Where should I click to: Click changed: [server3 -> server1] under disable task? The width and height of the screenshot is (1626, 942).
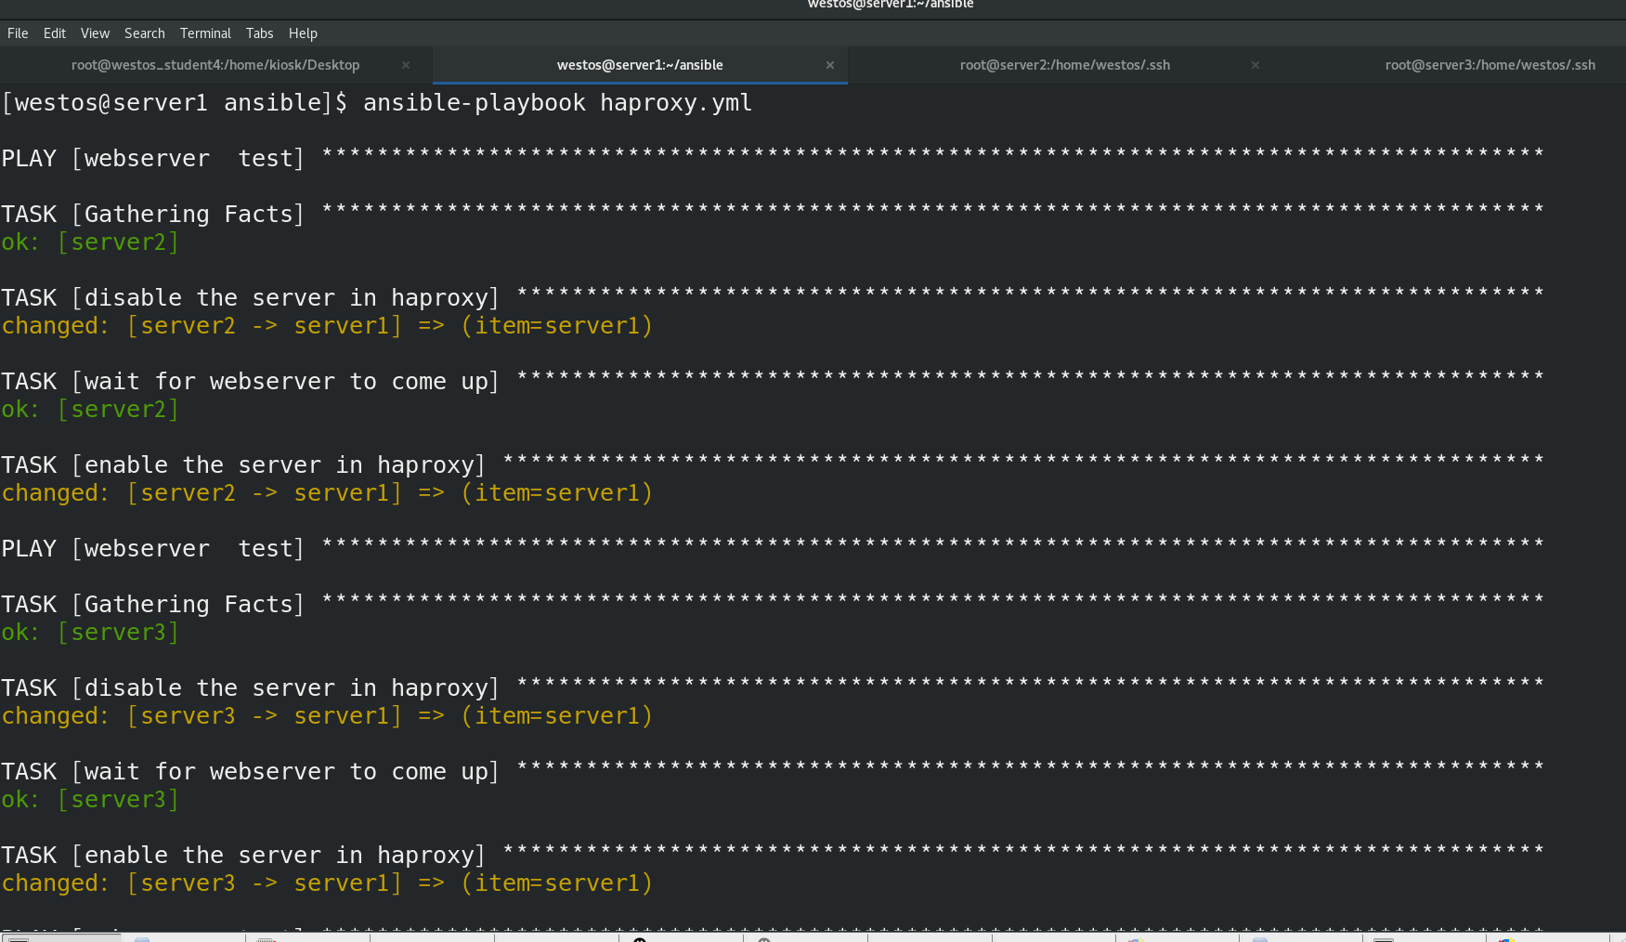(327, 715)
